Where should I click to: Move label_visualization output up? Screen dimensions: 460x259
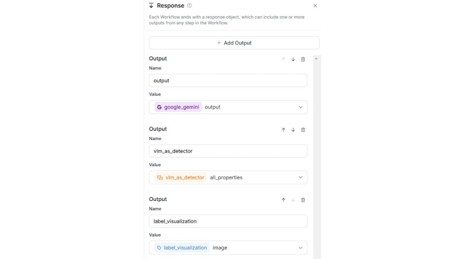(x=283, y=200)
